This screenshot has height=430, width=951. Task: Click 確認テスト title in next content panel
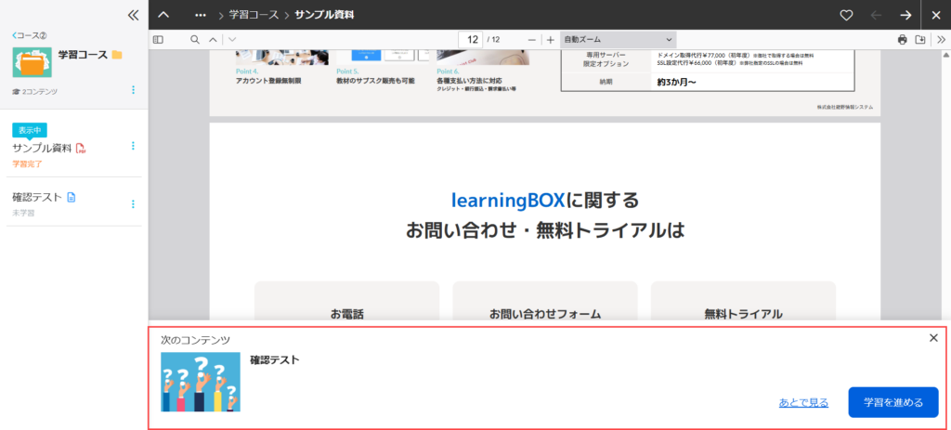coord(275,359)
